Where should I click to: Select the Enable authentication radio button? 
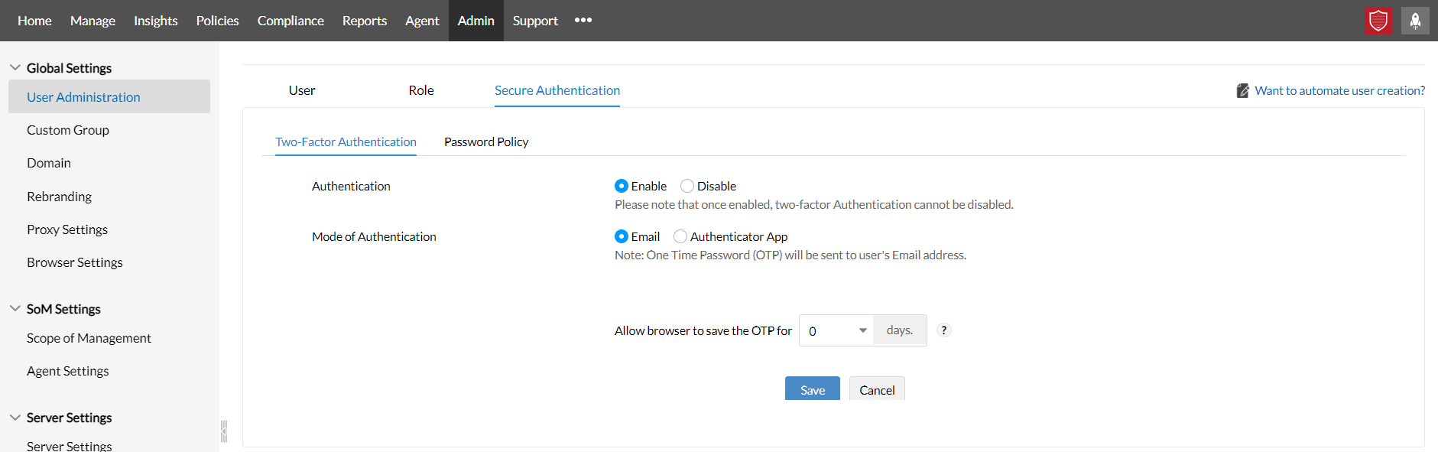click(x=622, y=186)
